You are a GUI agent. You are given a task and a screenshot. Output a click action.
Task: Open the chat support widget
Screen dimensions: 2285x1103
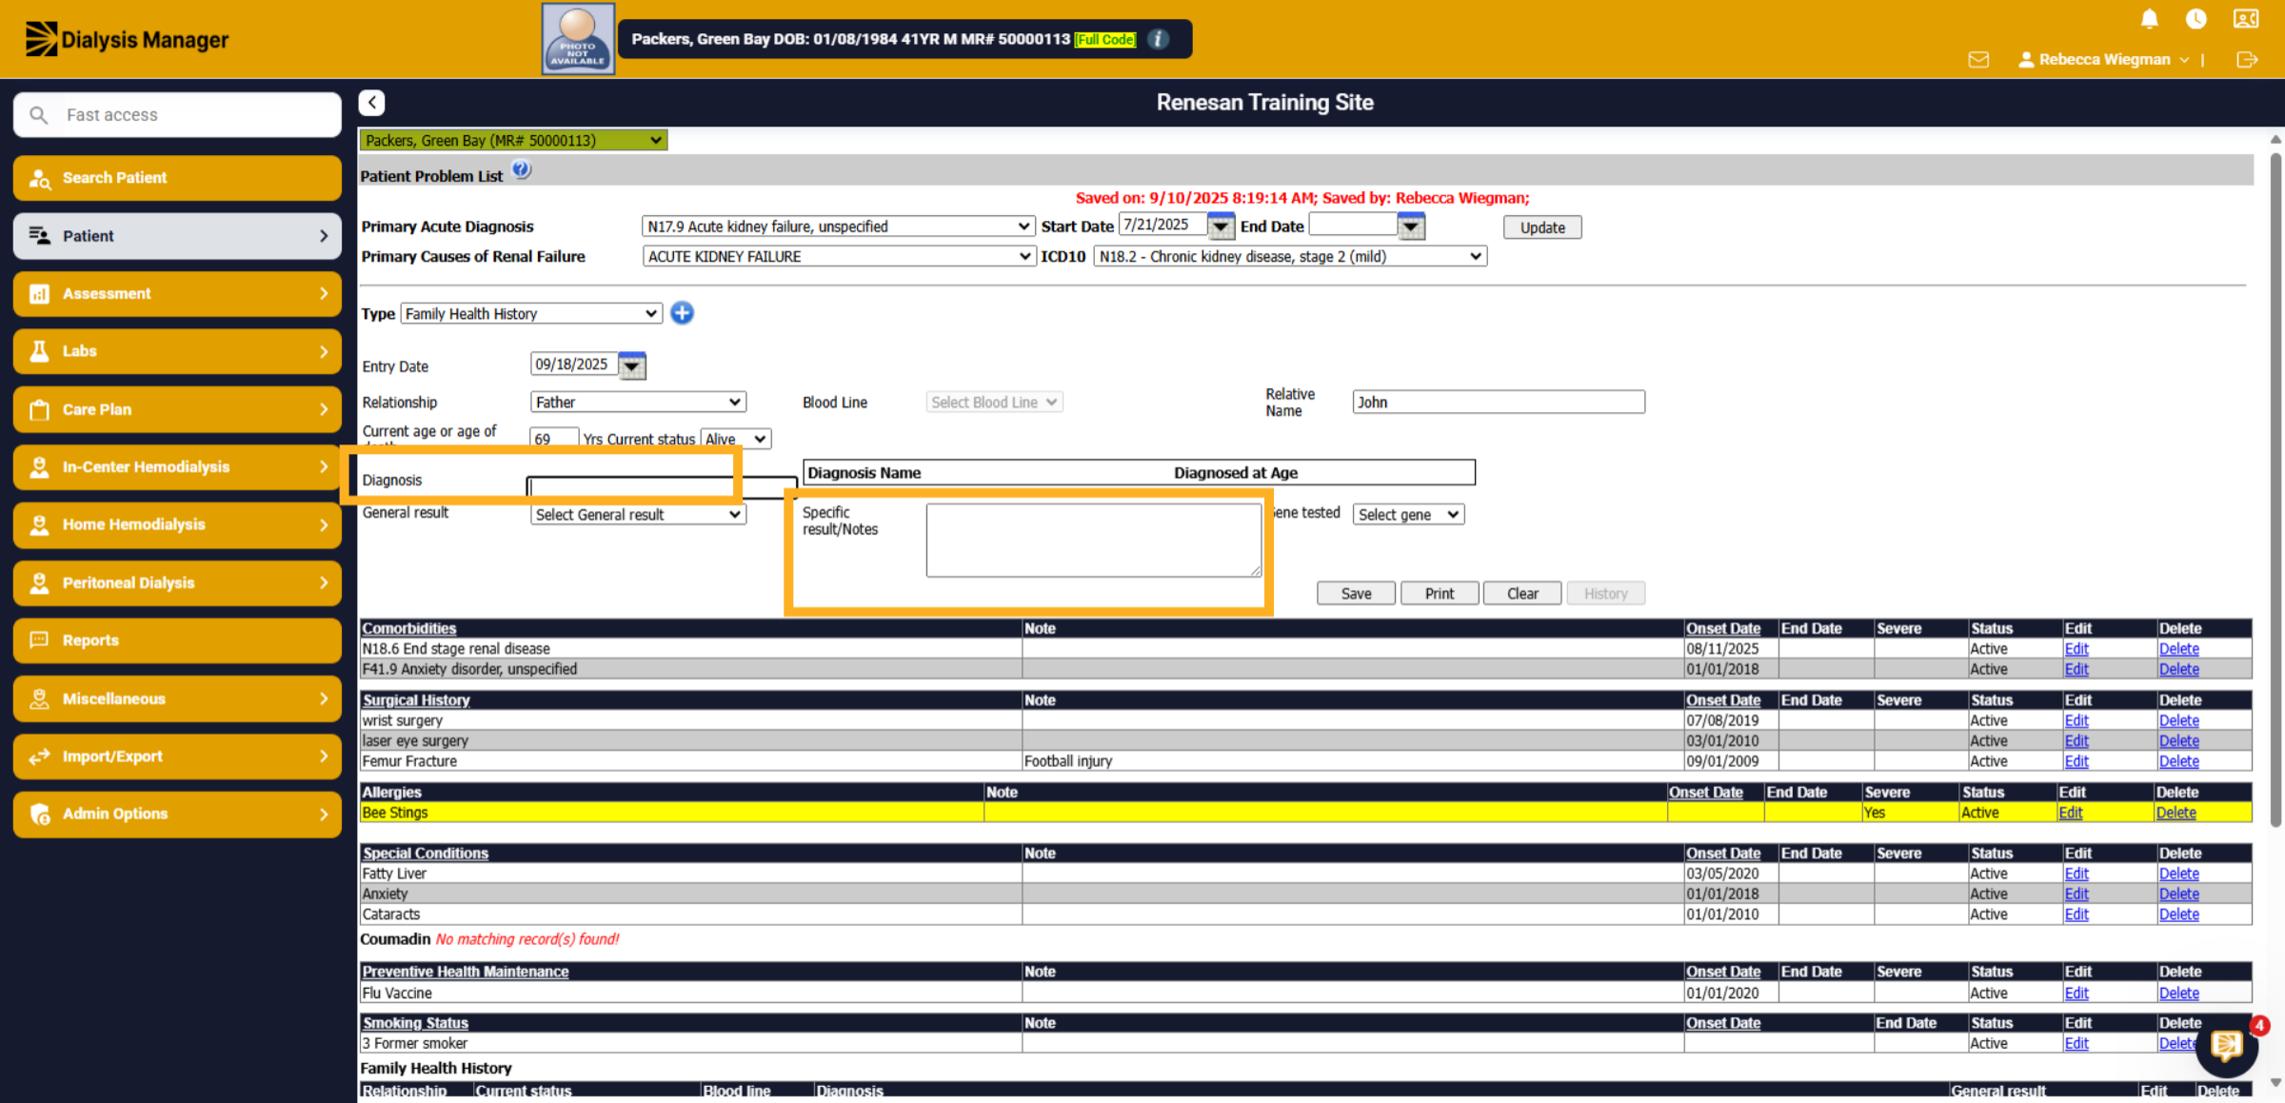(x=2226, y=1046)
